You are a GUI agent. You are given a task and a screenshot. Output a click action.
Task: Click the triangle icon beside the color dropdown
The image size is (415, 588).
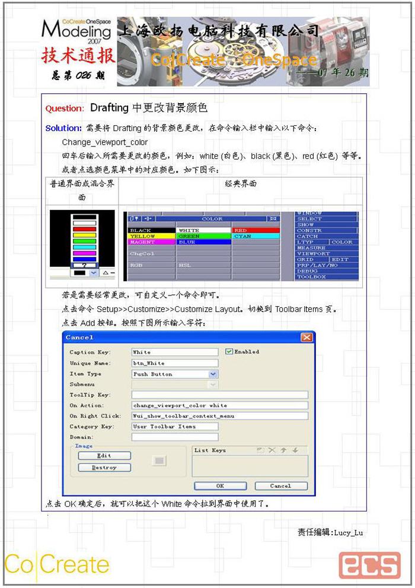[x=106, y=272]
